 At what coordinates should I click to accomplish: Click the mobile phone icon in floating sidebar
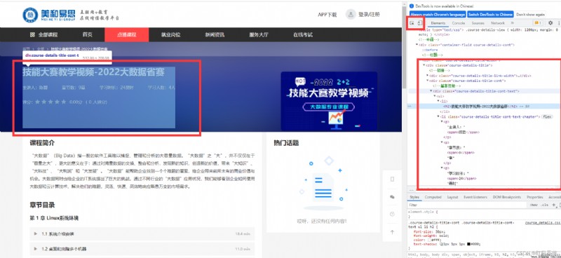point(392,179)
